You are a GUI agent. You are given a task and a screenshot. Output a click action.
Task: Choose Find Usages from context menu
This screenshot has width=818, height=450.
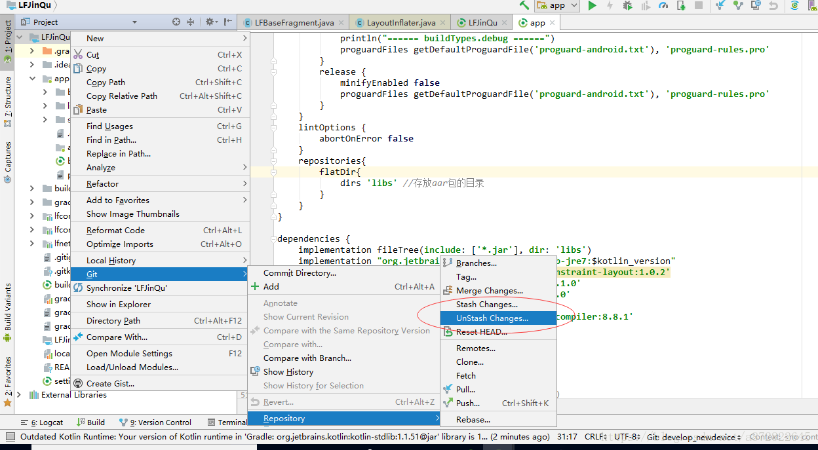[160, 126]
